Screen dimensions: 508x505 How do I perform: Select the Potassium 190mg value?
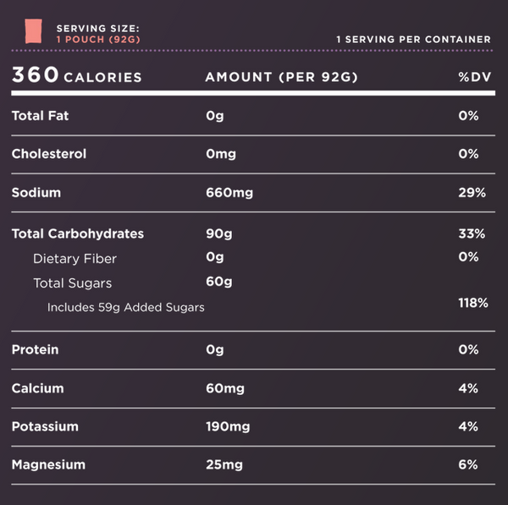pyautogui.click(x=228, y=426)
